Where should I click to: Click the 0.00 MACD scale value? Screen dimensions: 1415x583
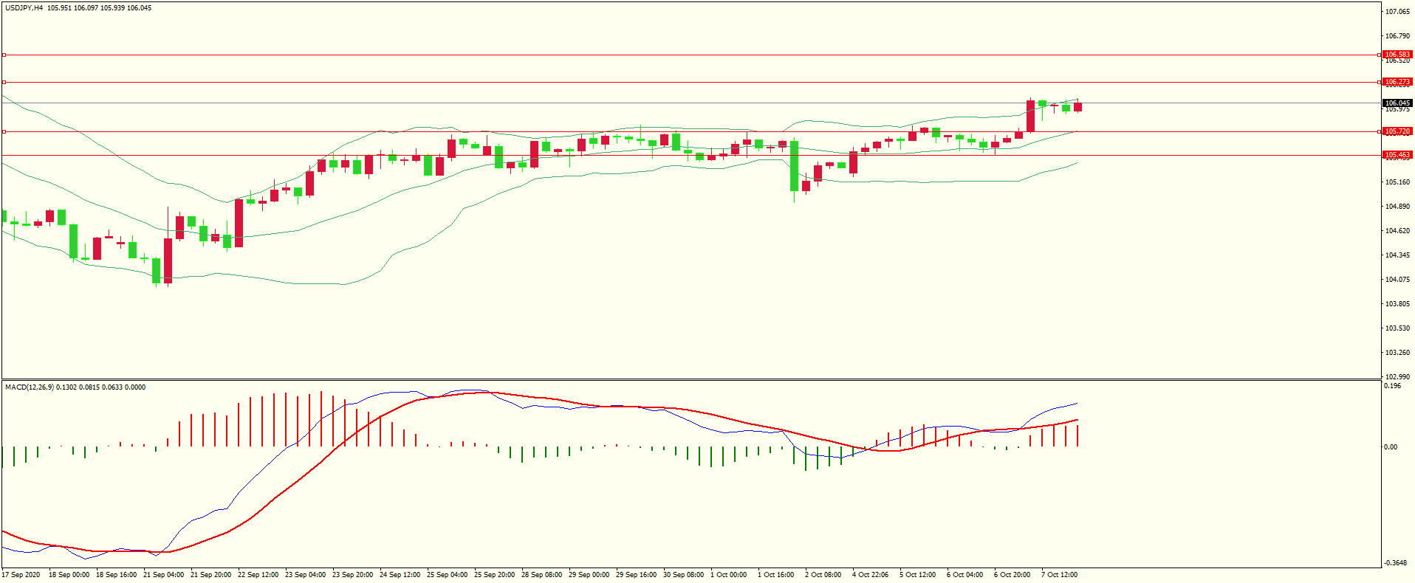click(1391, 447)
